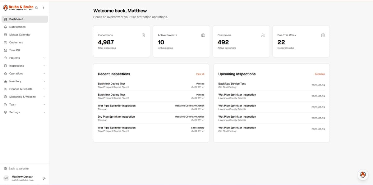Expand the Marketing & Website chevron
This screenshot has width=373, height=185.
coord(44,97)
